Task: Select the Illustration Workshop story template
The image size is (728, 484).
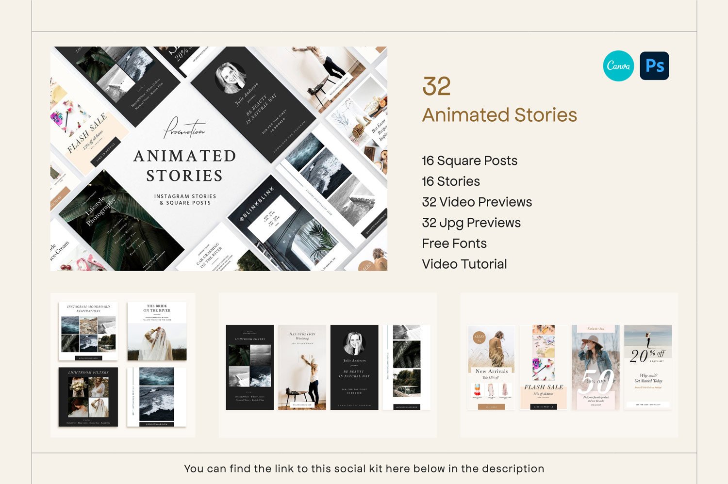Action: tap(302, 367)
